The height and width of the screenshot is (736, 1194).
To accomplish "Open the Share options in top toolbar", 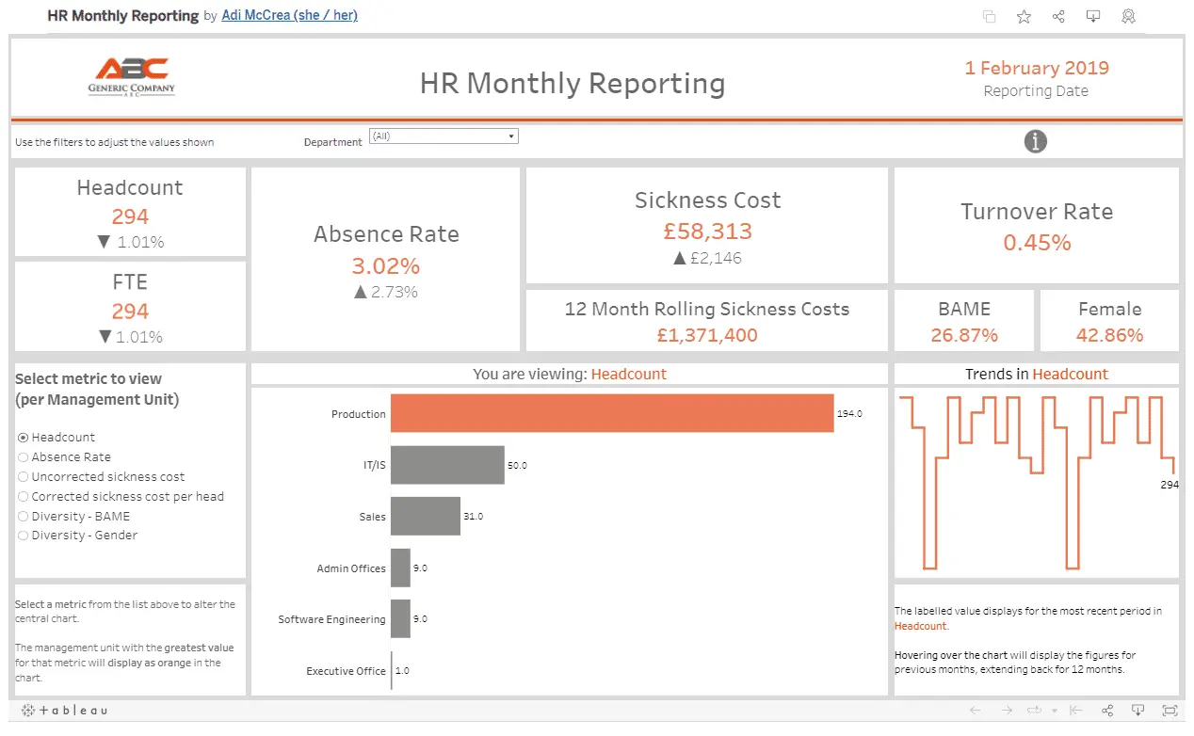I will click(1058, 16).
